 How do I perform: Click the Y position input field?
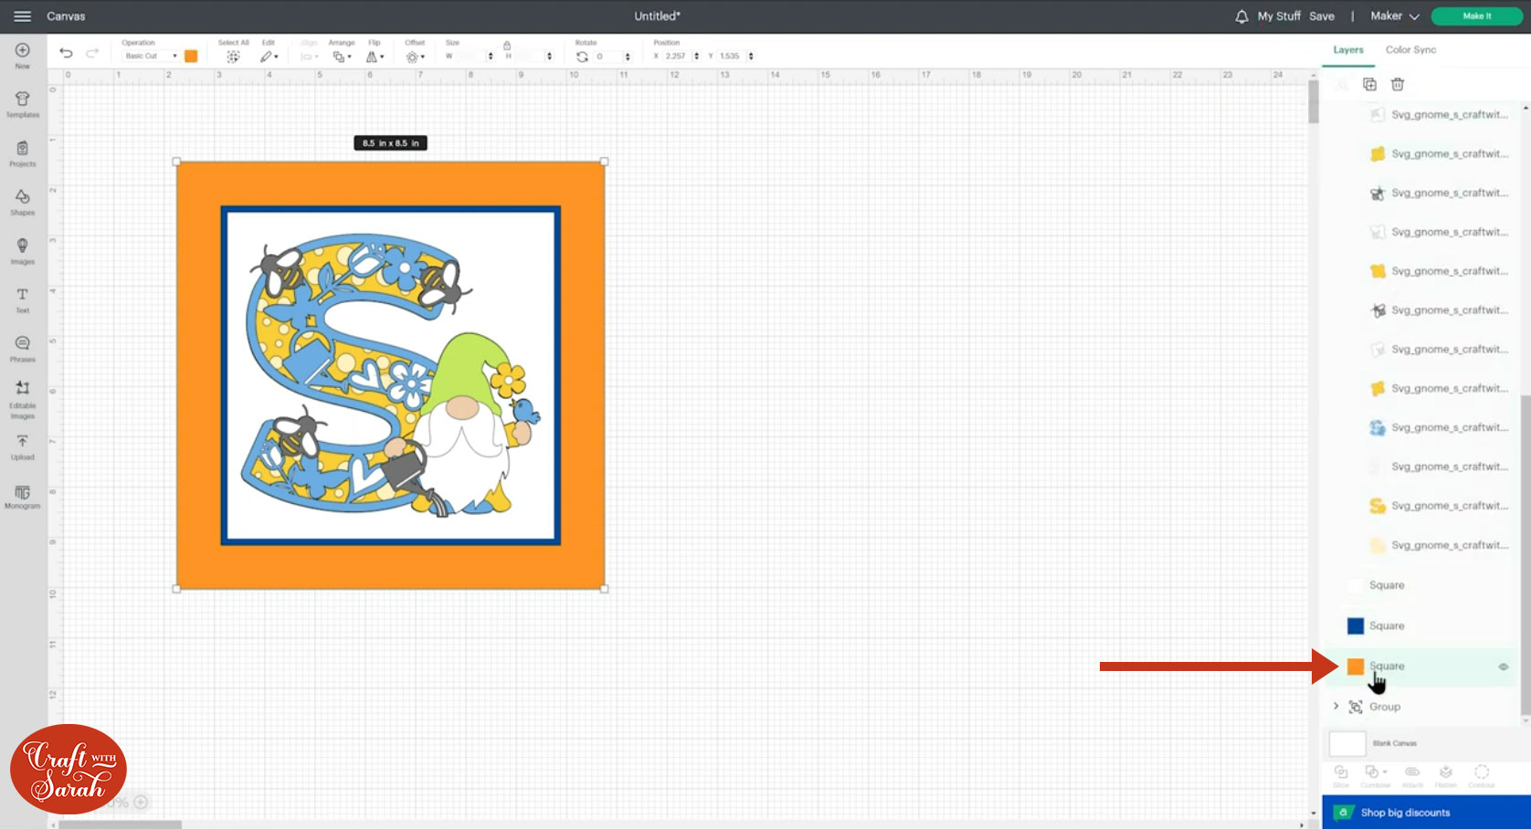731,57
